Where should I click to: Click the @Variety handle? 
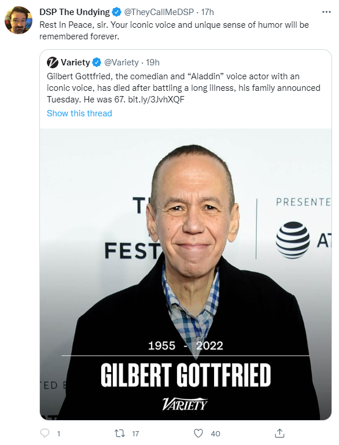tap(121, 62)
